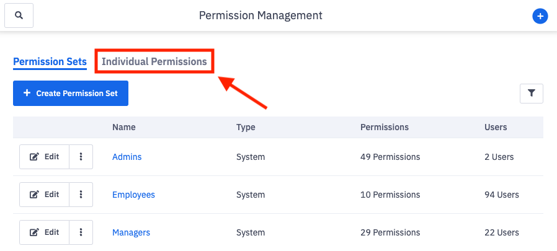The width and height of the screenshot is (557, 251).
Task: Open three-dot menu for Employees row
Action: [81, 195]
